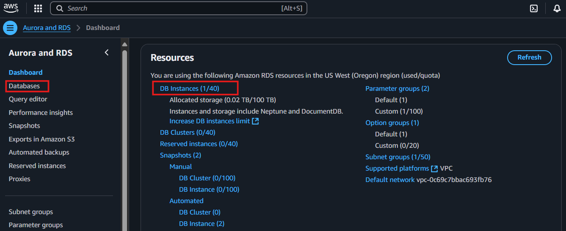Viewport: 566px width, 231px height.
Task: Open Automated DB Cluster (0) link
Action: tap(200, 212)
